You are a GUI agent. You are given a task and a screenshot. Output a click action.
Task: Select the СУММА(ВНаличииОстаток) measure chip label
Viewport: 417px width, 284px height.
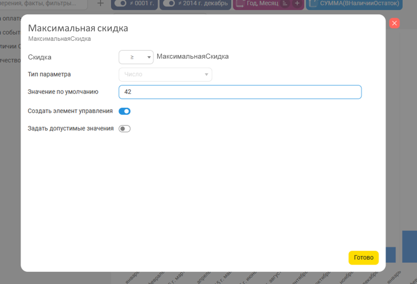coord(359,3)
